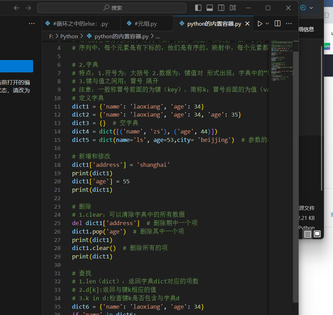Click the back navigation arrow

pyautogui.click(x=17, y=8)
